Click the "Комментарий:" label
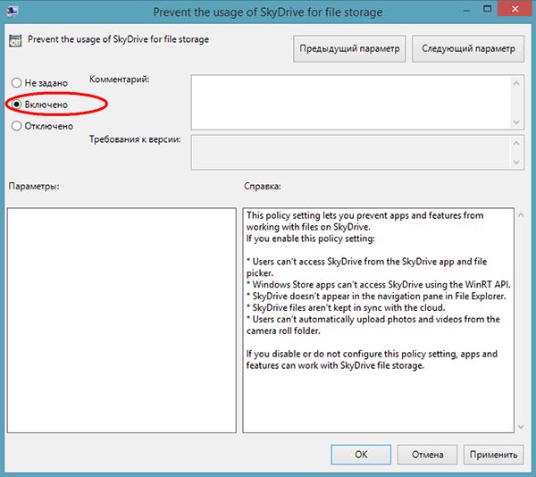Screen dimensions: 536x477 (x=120, y=79)
